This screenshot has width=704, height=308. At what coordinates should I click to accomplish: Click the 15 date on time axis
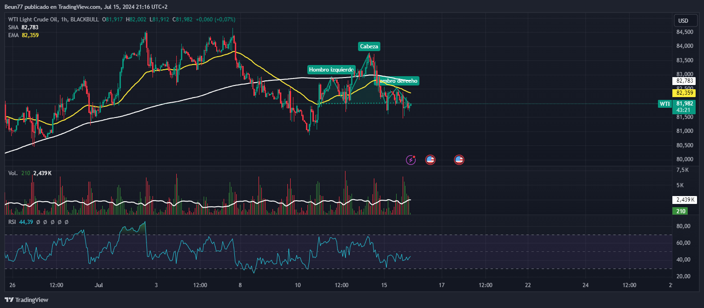[384, 284]
